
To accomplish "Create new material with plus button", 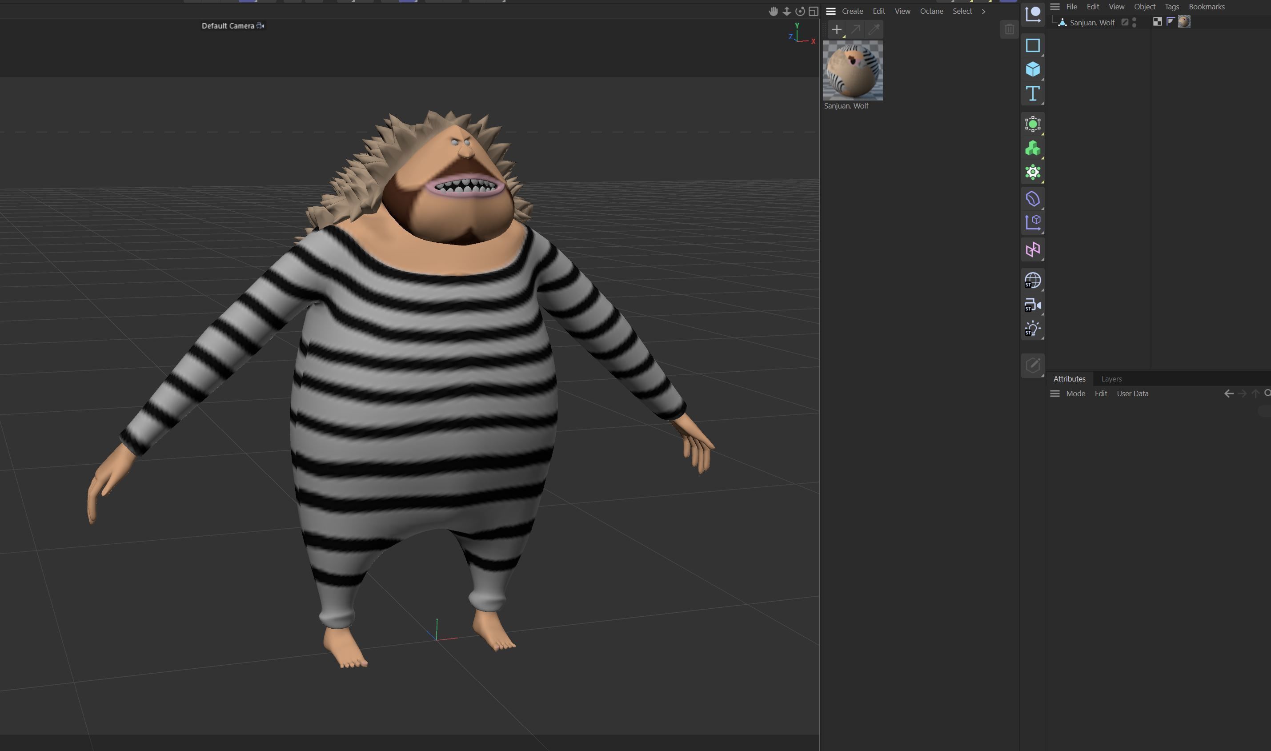I will [836, 29].
